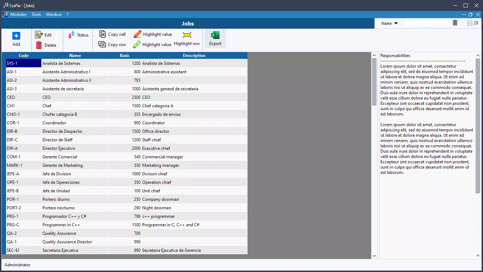Screen dimensions: 483x272
Task: Click the Copy cell button
Action: (x=112, y=34)
